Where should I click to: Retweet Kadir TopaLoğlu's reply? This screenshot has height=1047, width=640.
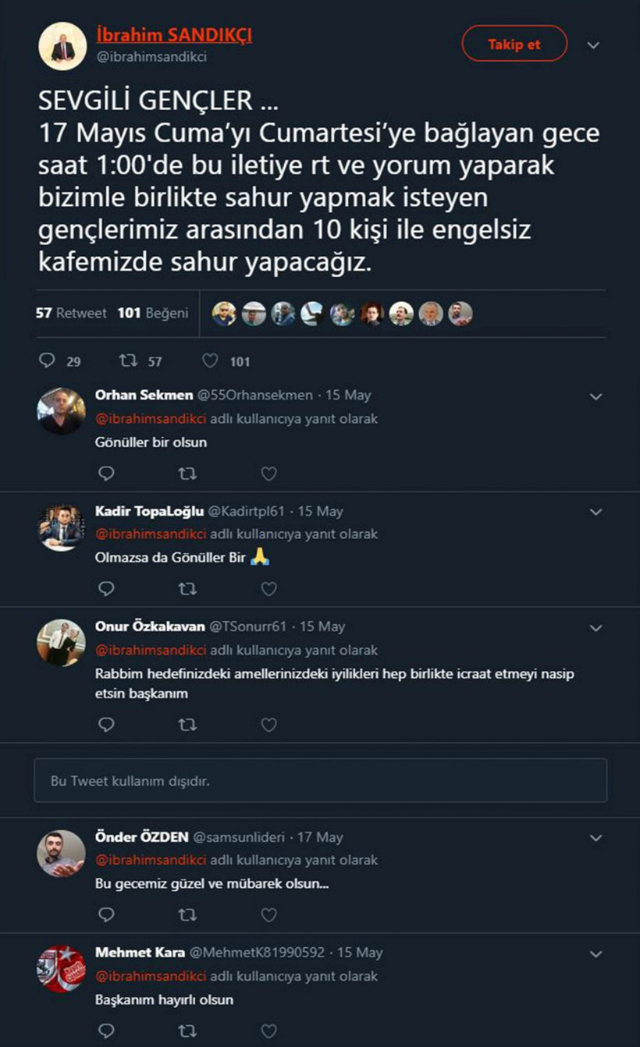click(x=187, y=588)
